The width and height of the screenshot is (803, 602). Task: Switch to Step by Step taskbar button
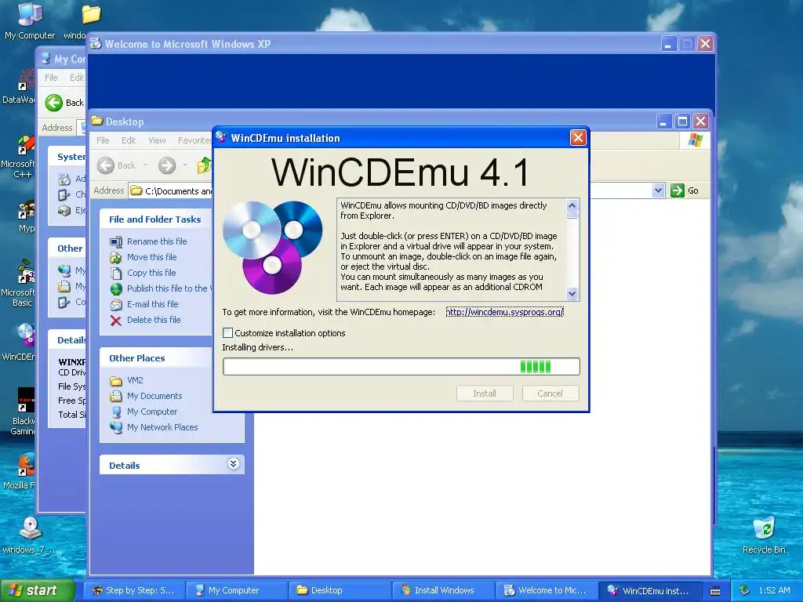133,590
